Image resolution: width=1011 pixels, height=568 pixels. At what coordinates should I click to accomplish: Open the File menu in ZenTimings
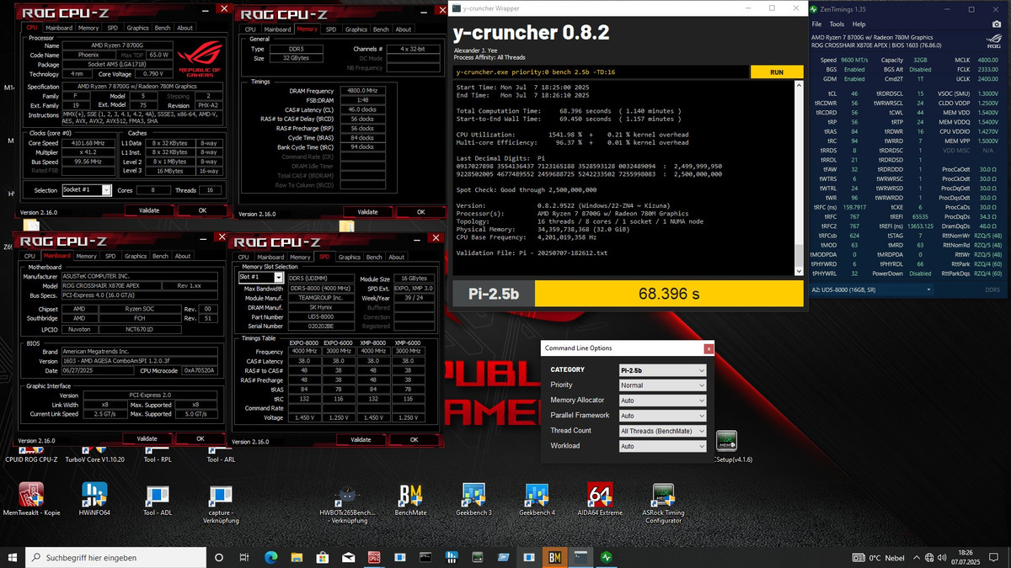point(816,24)
